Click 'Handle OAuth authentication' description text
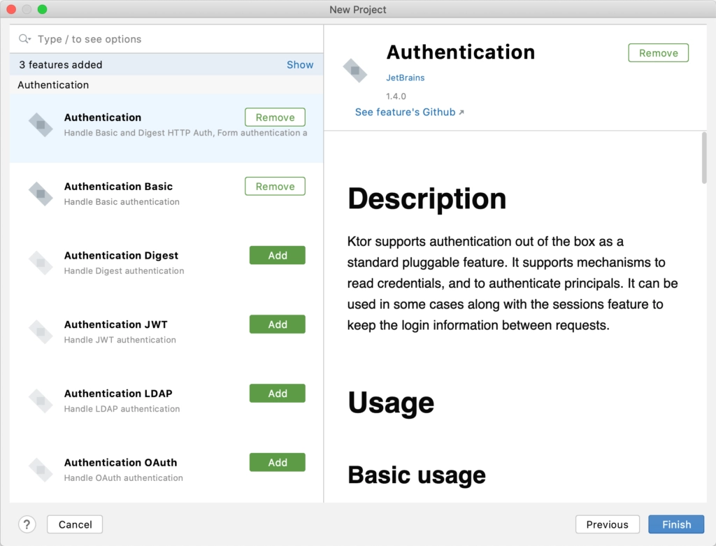This screenshot has height=546, width=716. point(123,477)
